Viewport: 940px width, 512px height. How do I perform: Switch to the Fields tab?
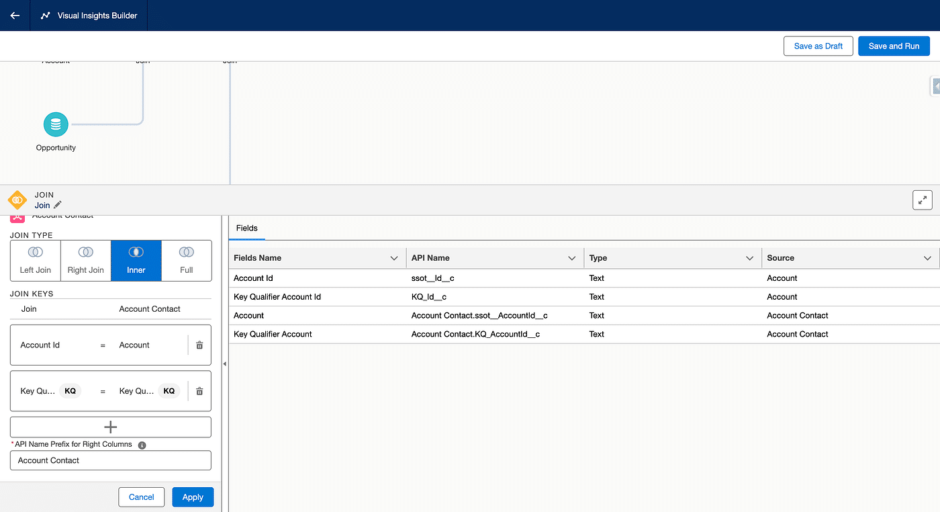(x=247, y=228)
